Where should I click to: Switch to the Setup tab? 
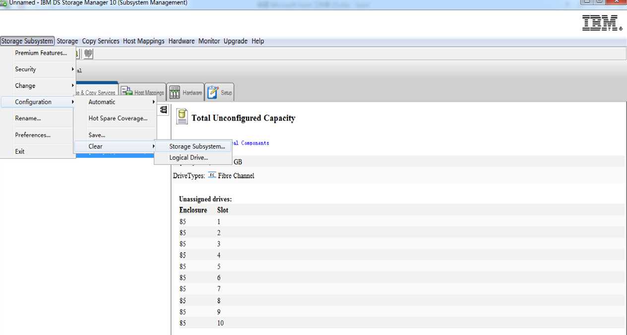219,92
